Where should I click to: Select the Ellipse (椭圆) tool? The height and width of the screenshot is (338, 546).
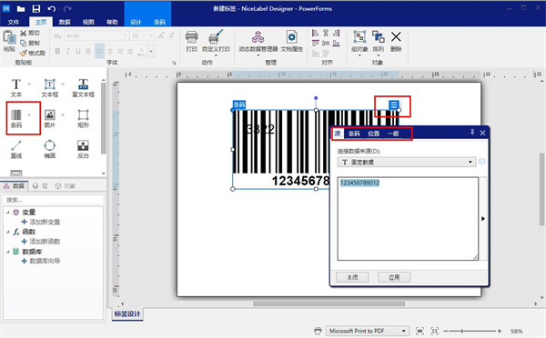pos(49,149)
